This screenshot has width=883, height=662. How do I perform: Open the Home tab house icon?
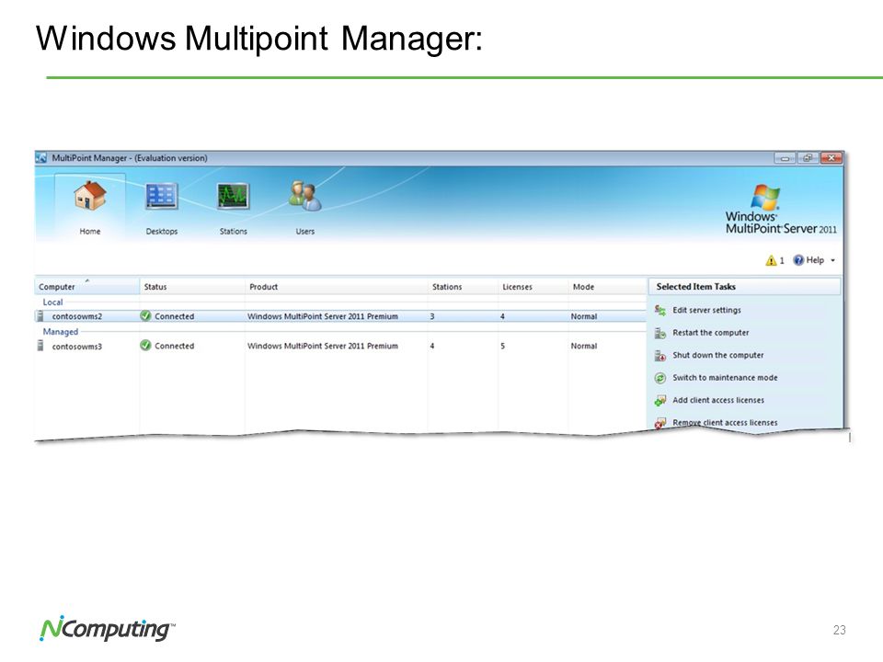coord(89,195)
